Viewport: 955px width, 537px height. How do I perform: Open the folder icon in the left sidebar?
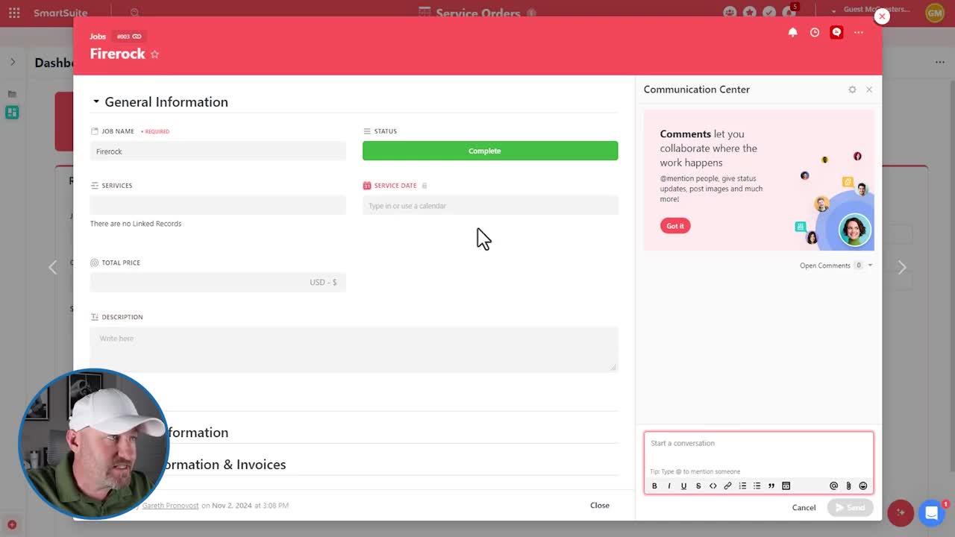point(12,94)
